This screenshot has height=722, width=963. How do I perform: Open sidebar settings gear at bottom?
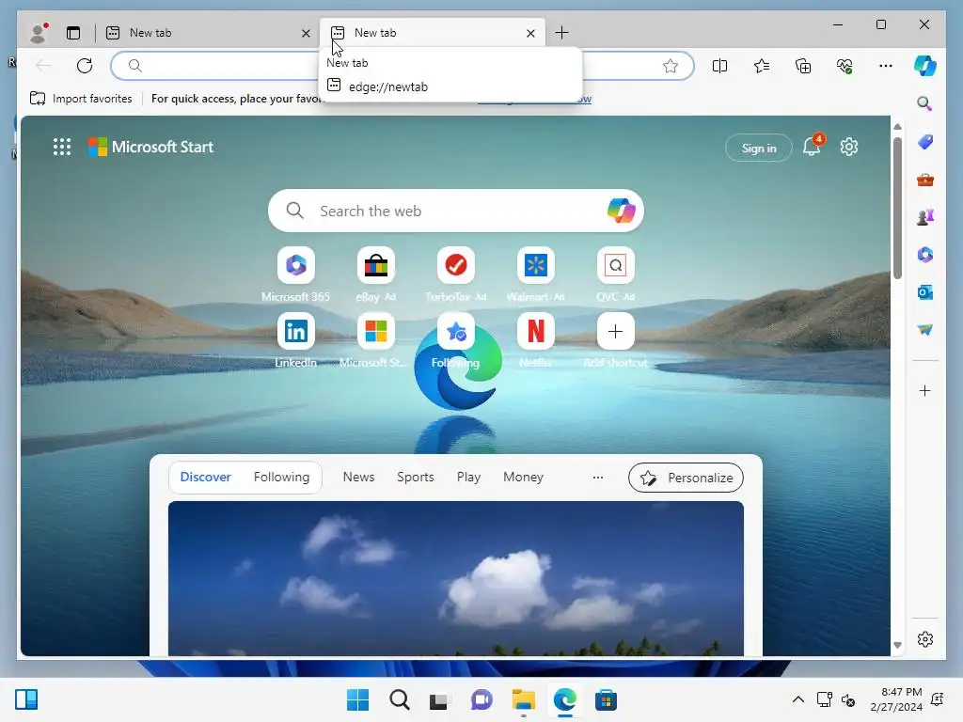(925, 639)
